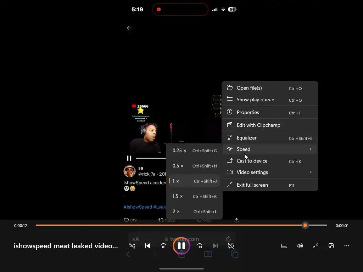Toggle shuffle mode in player controls
Image resolution: width=363 pixels, height=272 pixels.
(132, 246)
